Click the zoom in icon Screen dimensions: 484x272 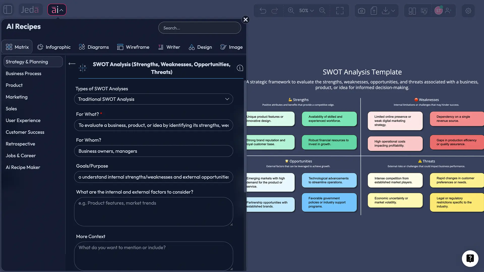(291, 11)
